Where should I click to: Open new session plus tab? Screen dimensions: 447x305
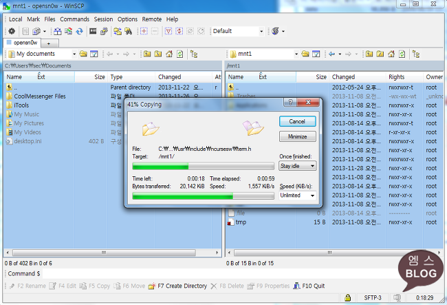point(50,43)
